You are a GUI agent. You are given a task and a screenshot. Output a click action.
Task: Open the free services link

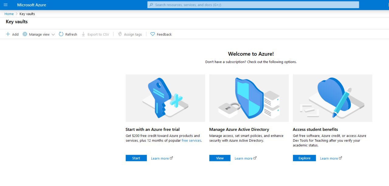click(x=191, y=140)
